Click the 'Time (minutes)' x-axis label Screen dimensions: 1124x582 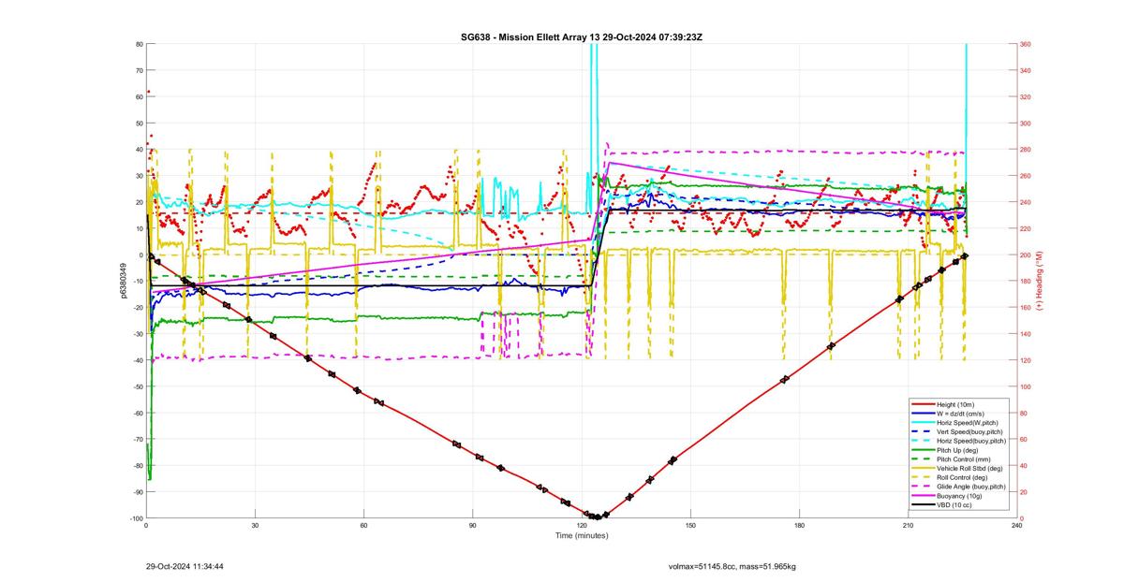(582, 536)
